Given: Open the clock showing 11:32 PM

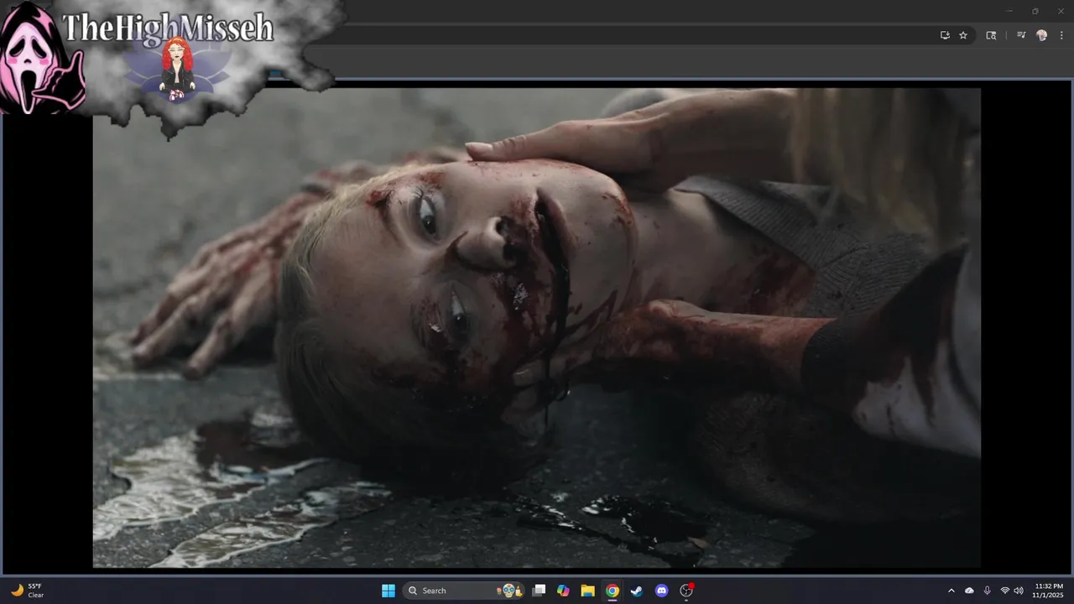Looking at the screenshot, I should tap(1049, 591).
